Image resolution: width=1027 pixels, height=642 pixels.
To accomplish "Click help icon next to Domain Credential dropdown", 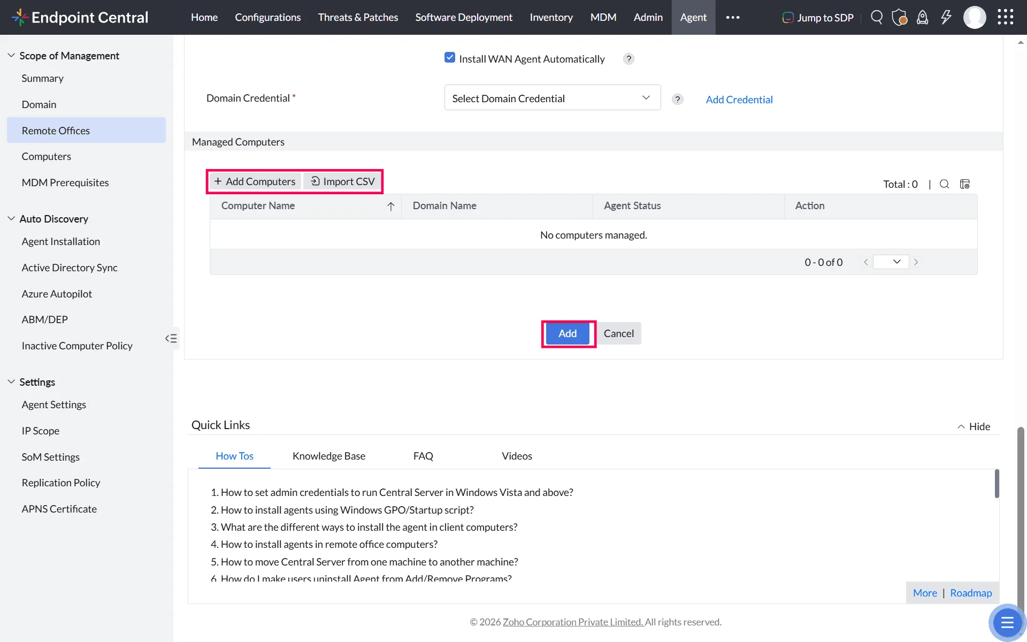I will 677,99.
